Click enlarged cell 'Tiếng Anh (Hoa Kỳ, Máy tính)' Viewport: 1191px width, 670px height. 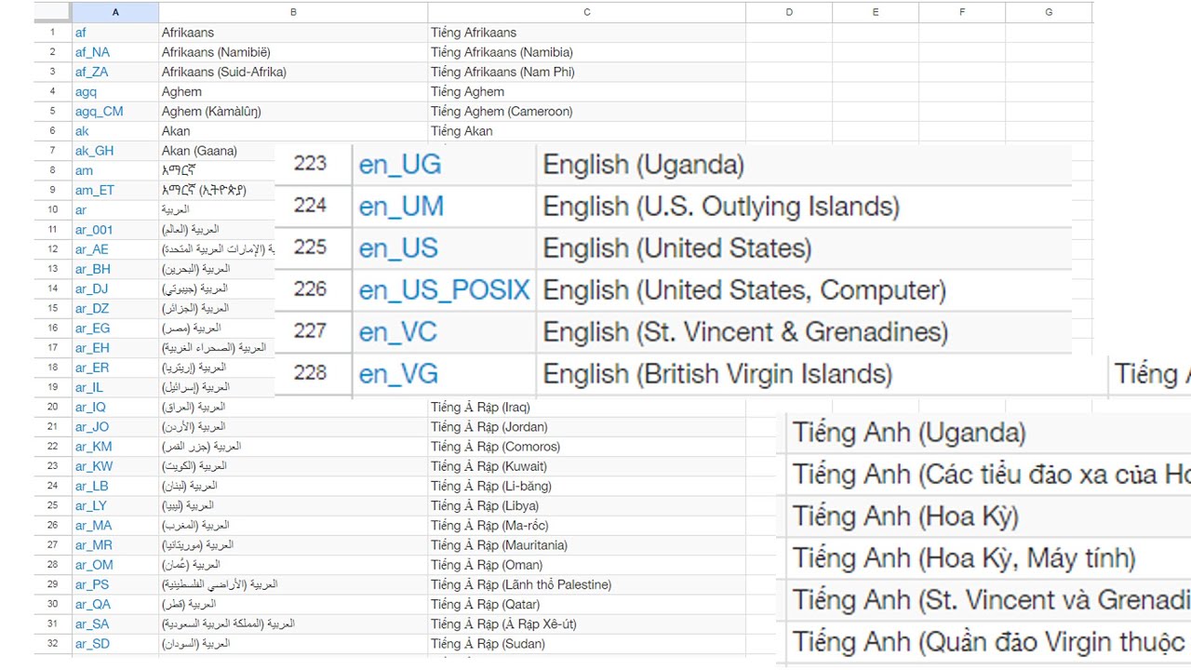(x=989, y=558)
